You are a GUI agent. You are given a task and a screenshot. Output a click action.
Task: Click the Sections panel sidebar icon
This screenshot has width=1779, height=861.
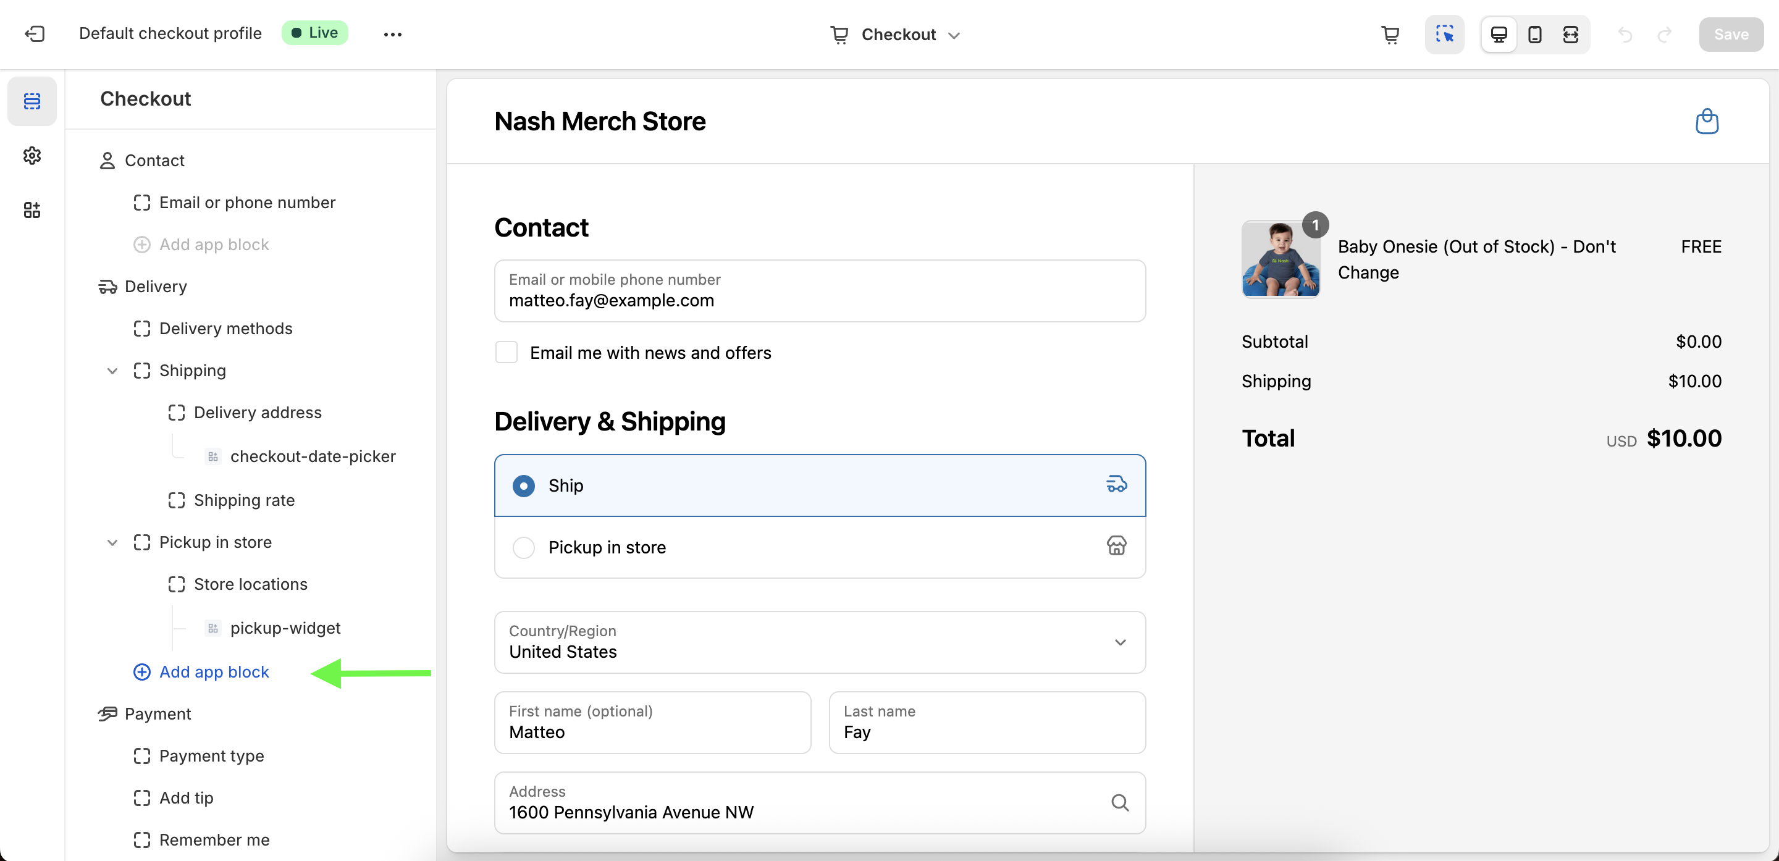(x=32, y=101)
